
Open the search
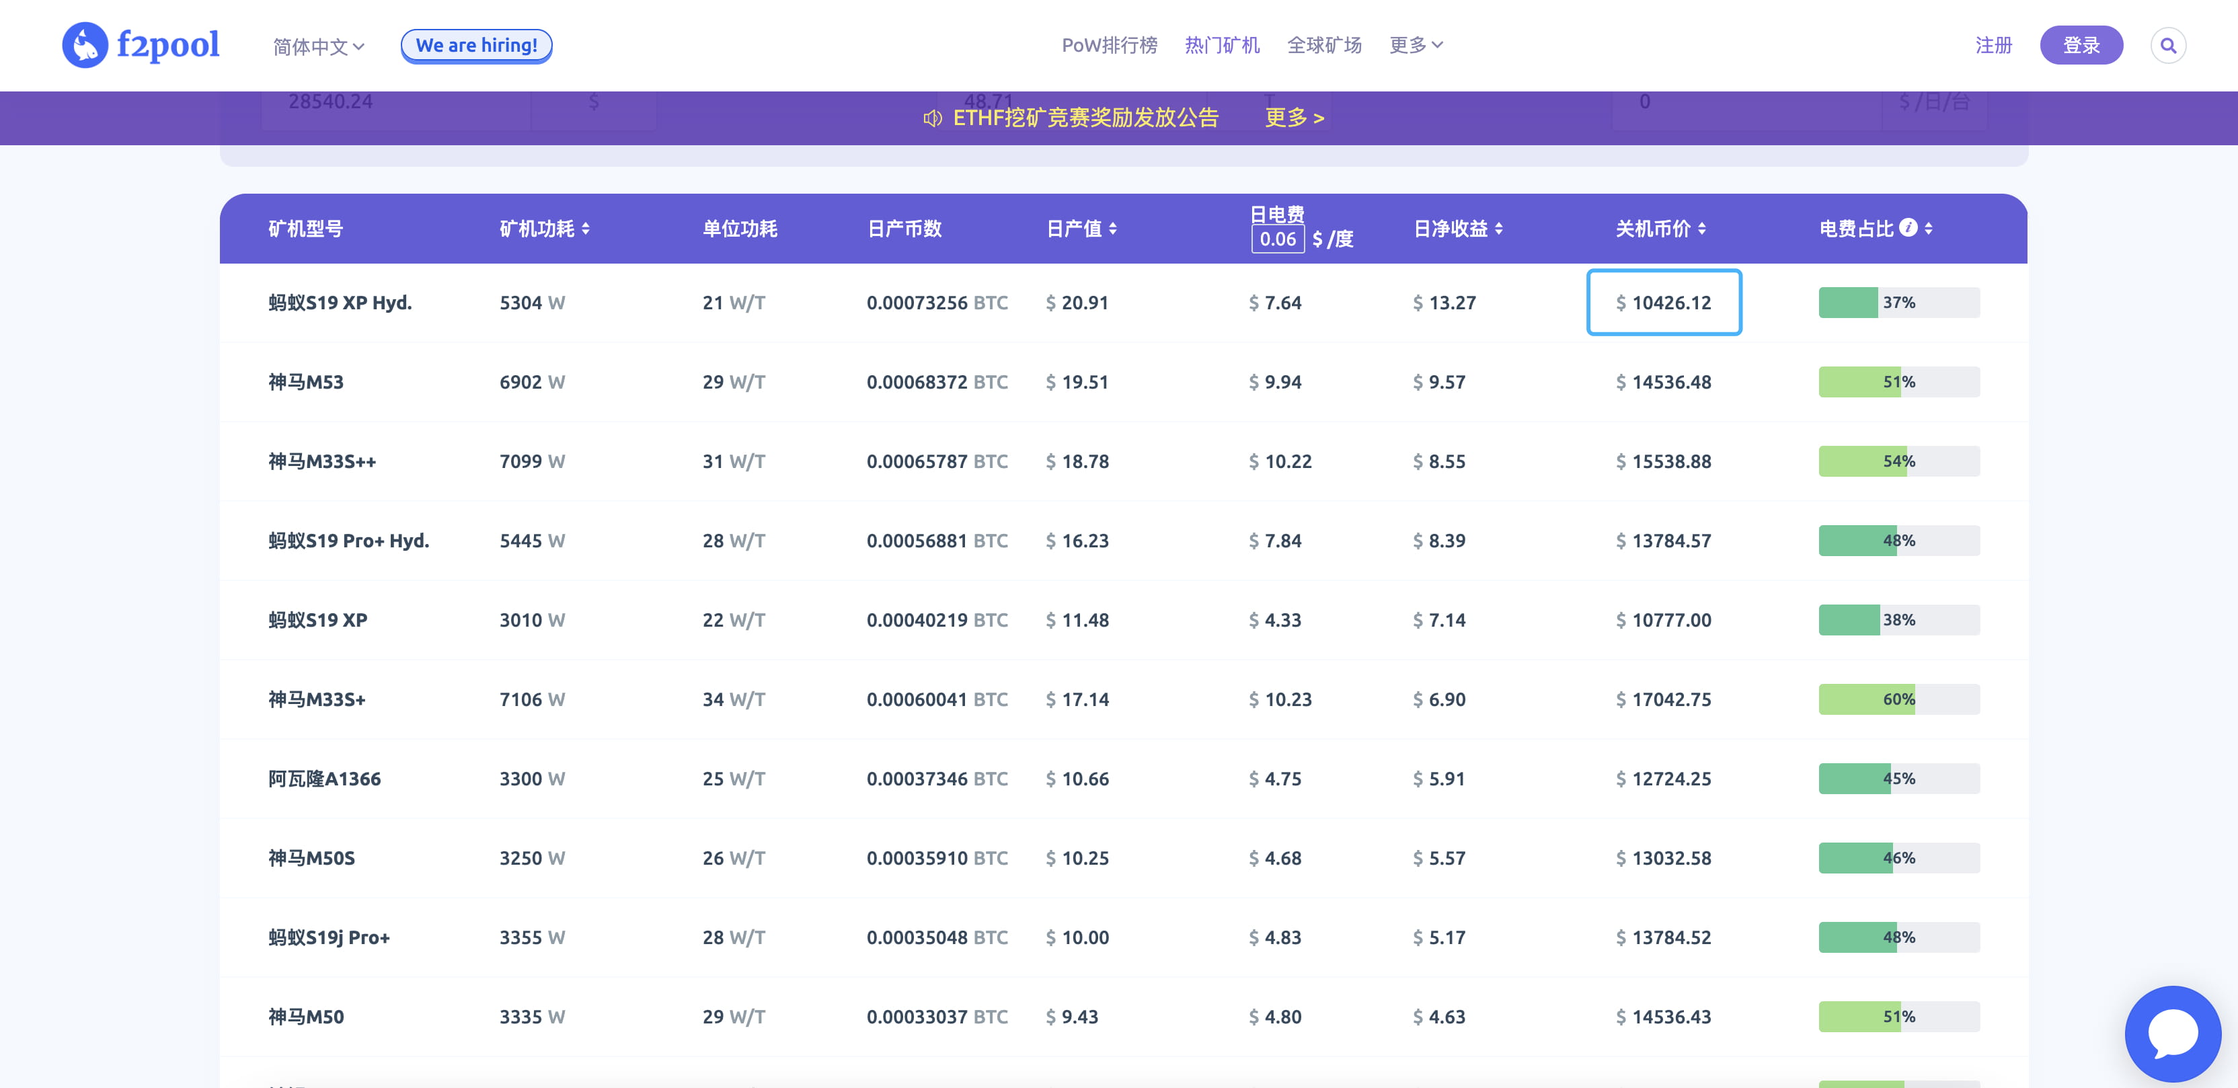[x=2167, y=44]
